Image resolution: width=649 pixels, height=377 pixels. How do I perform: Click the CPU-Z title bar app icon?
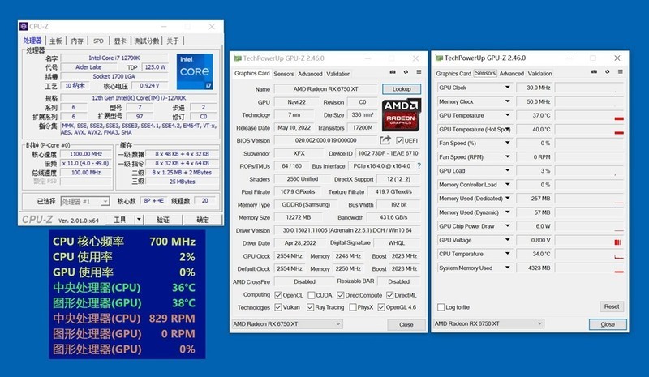(x=24, y=26)
